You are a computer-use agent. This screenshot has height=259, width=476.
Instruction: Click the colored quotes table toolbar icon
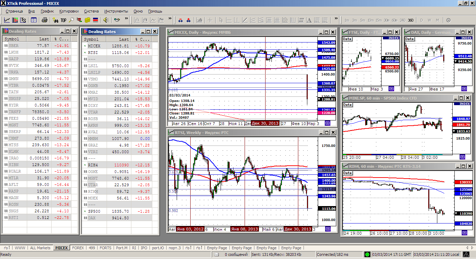pos(15,20)
